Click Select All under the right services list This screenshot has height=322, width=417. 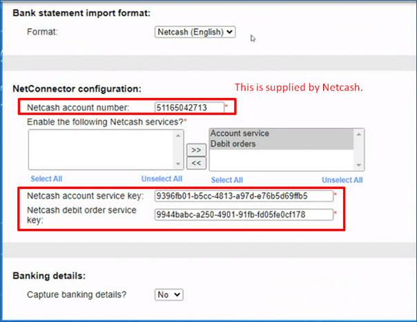click(227, 180)
